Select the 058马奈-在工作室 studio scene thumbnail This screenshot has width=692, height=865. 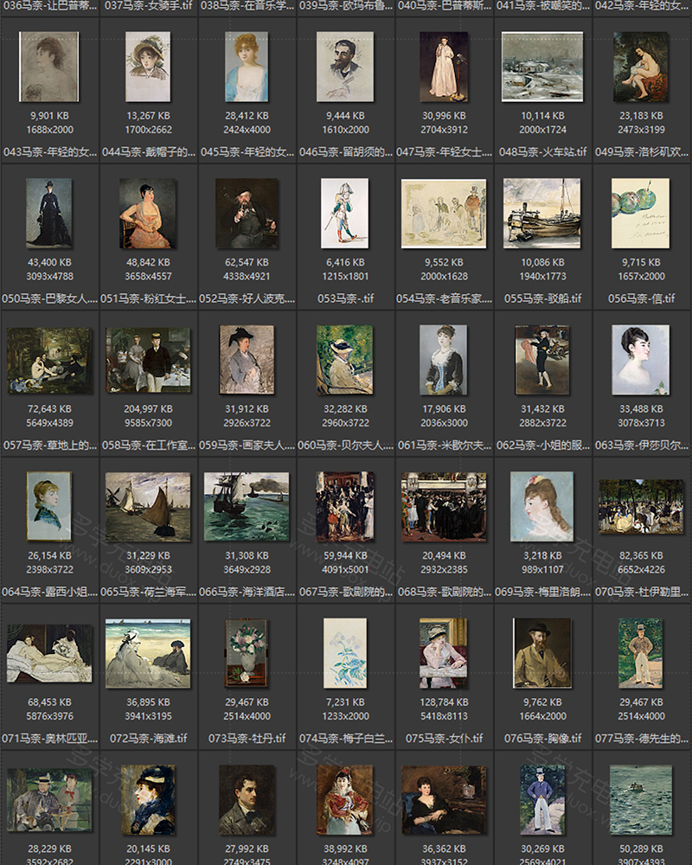coord(147,363)
